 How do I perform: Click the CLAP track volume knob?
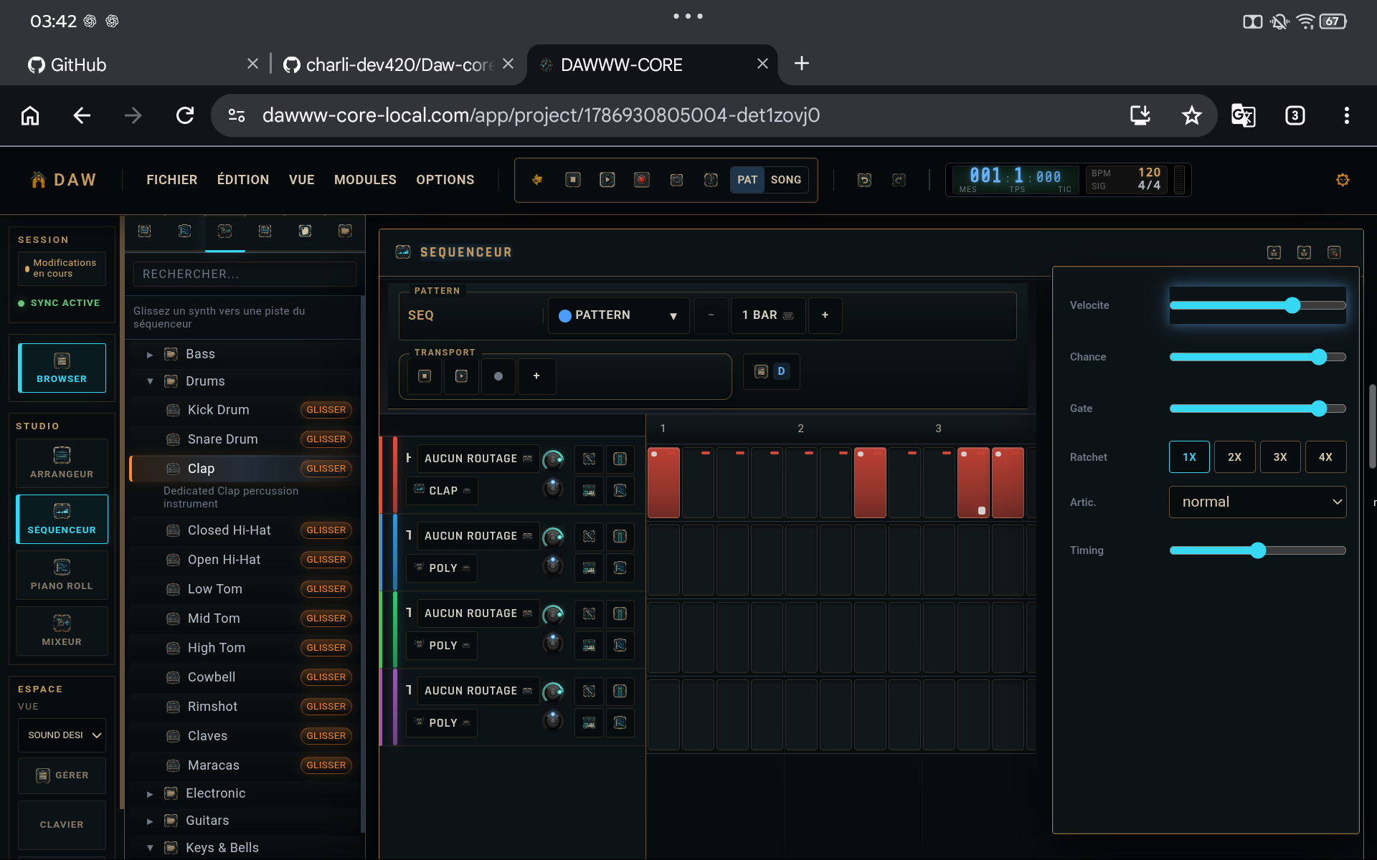tap(553, 459)
